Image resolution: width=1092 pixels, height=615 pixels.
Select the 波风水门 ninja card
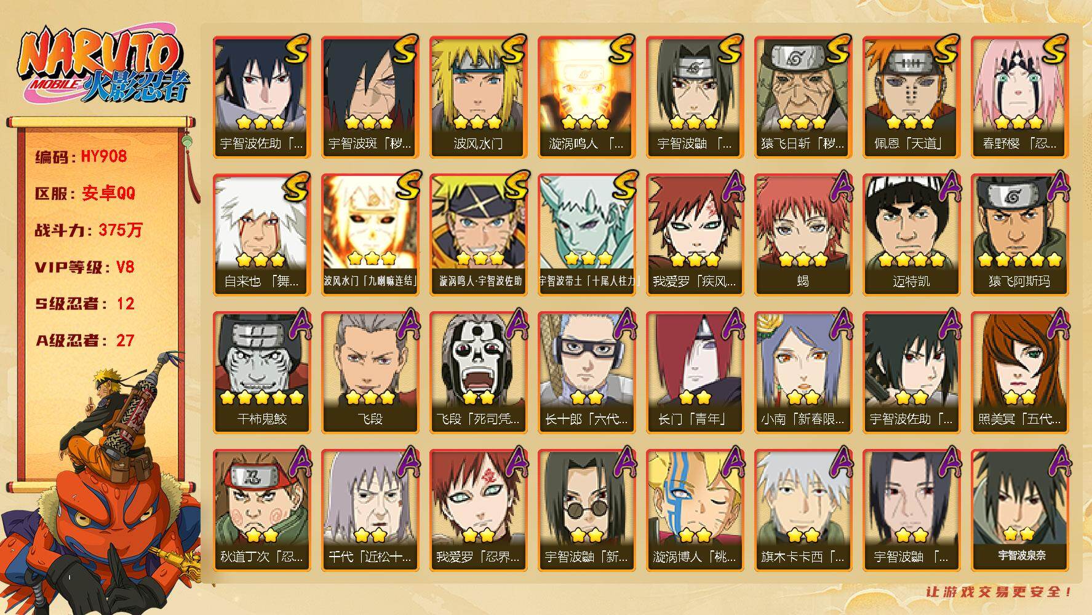pos(478,97)
